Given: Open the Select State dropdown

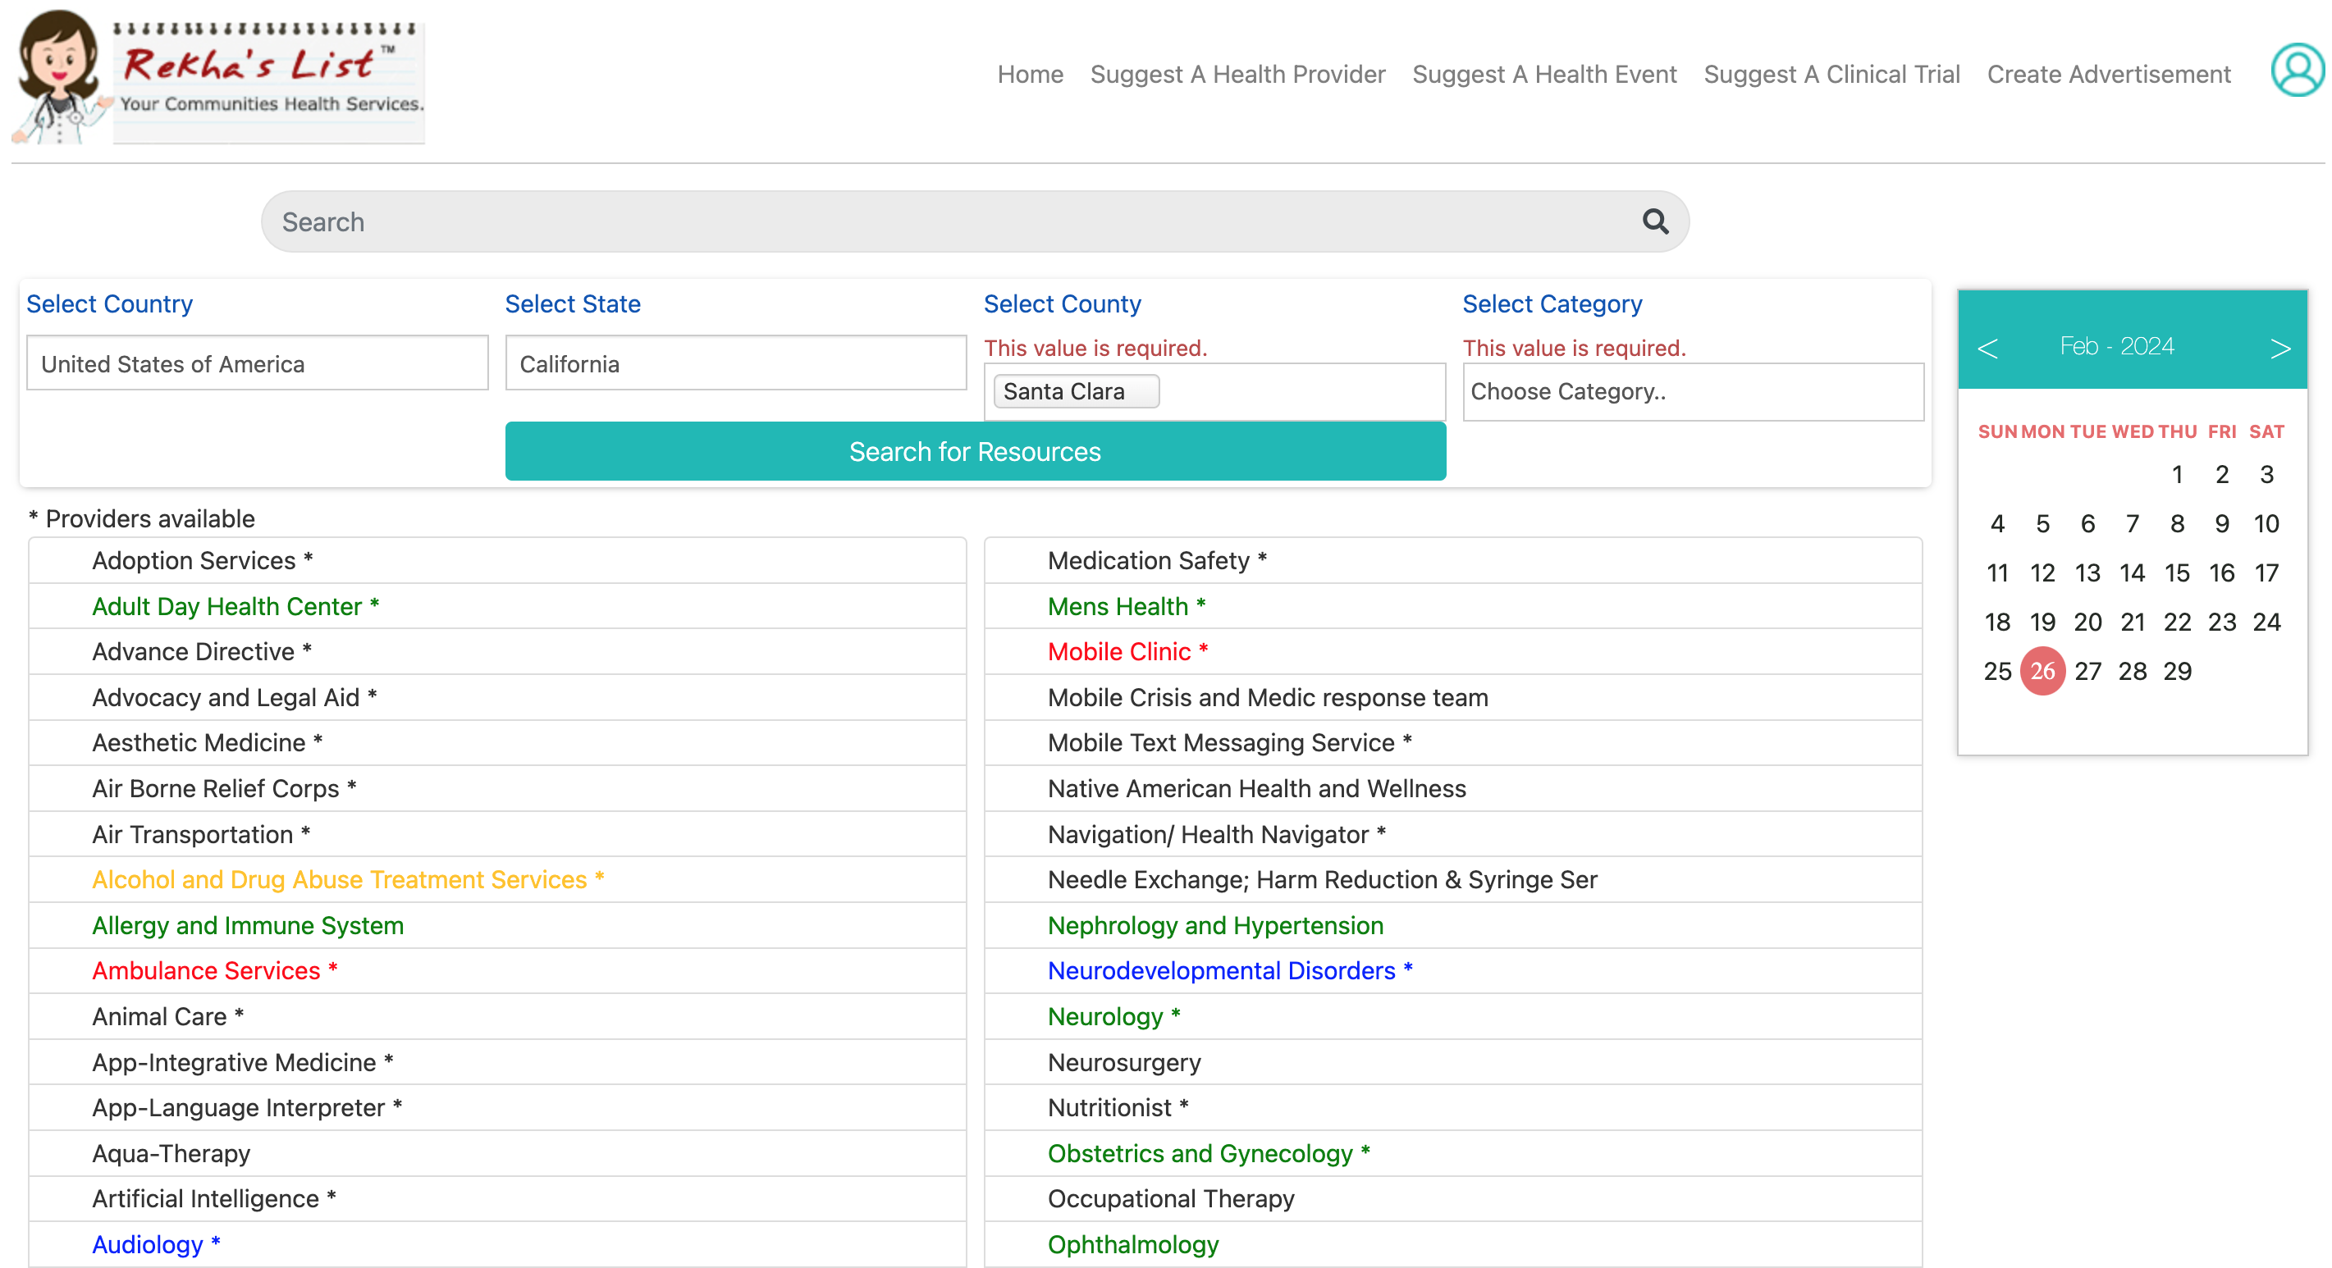Looking at the screenshot, I should [x=735, y=363].
